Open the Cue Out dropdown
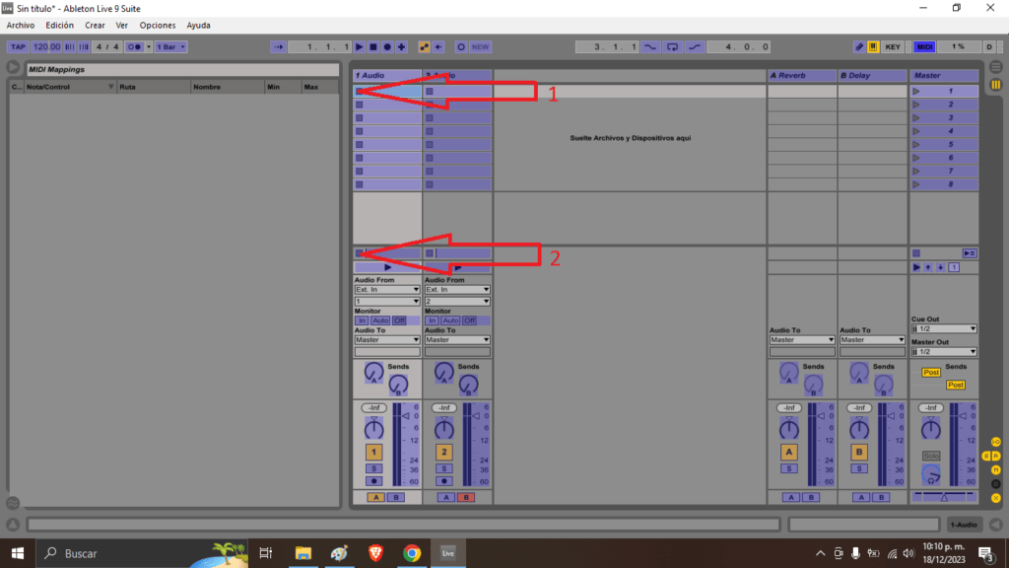This screenshot has height=568, width=1009. (944, 328)
